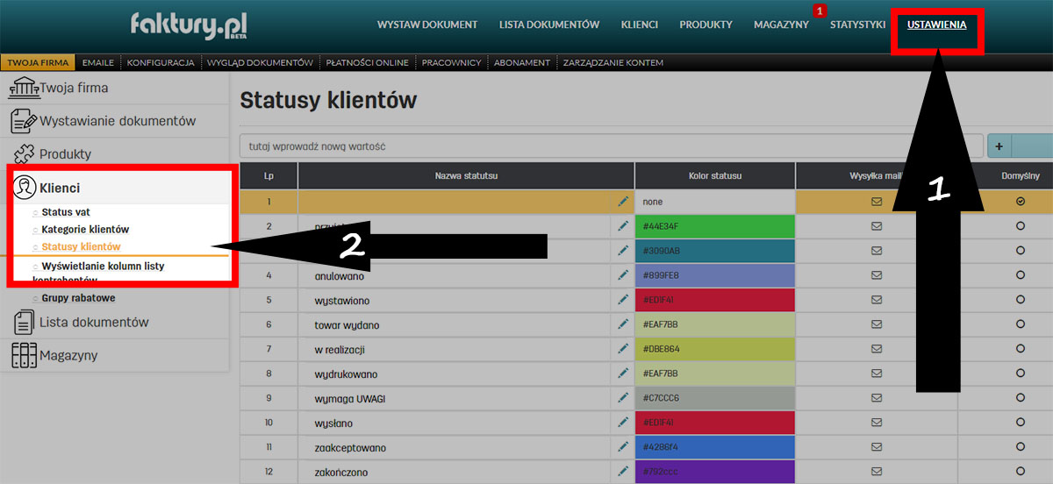This screenshot has height=484, width=1053.
Task: Open 'Statusy klientów' sidebar link
Action: [81, 247]
